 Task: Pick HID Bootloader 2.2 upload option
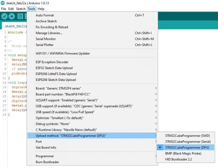tap(179, 159)
